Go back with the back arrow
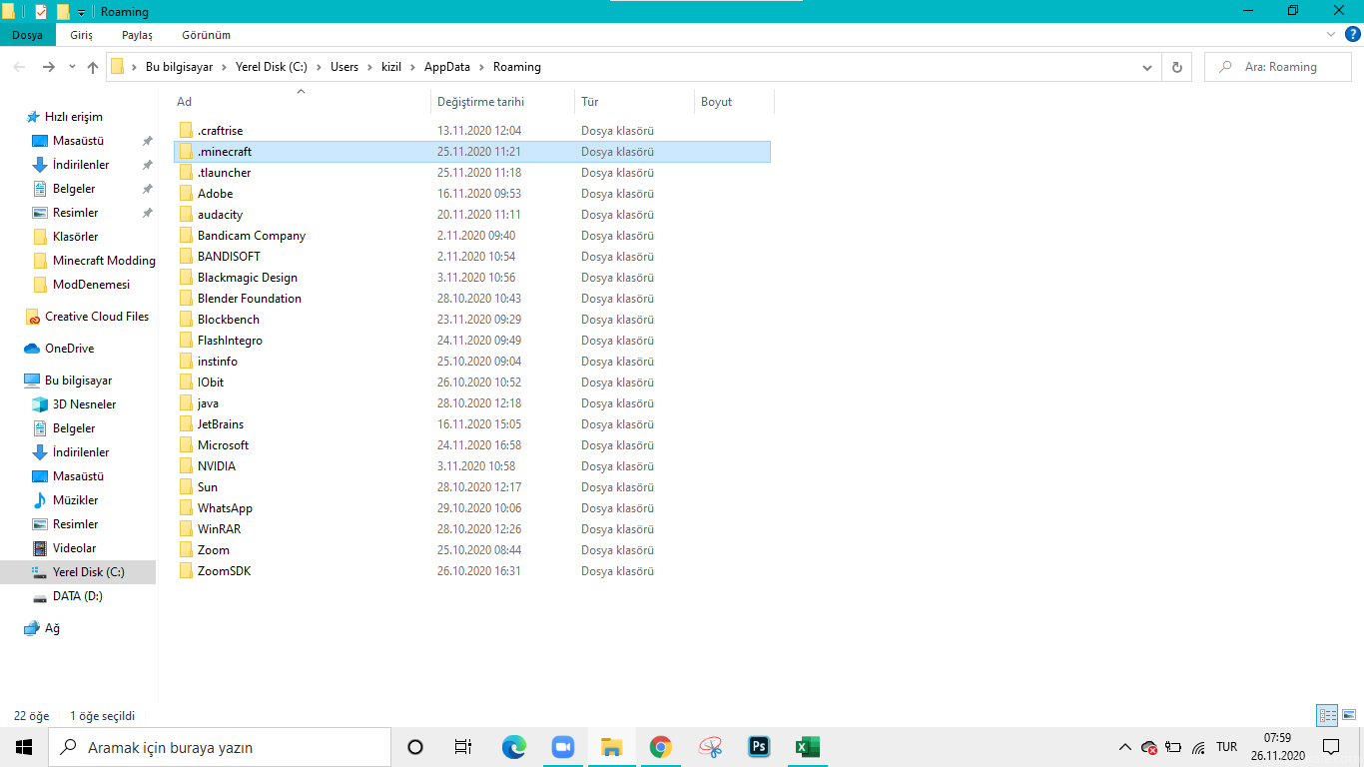Screen dimensions: 1364x767 tap(20, 67)
